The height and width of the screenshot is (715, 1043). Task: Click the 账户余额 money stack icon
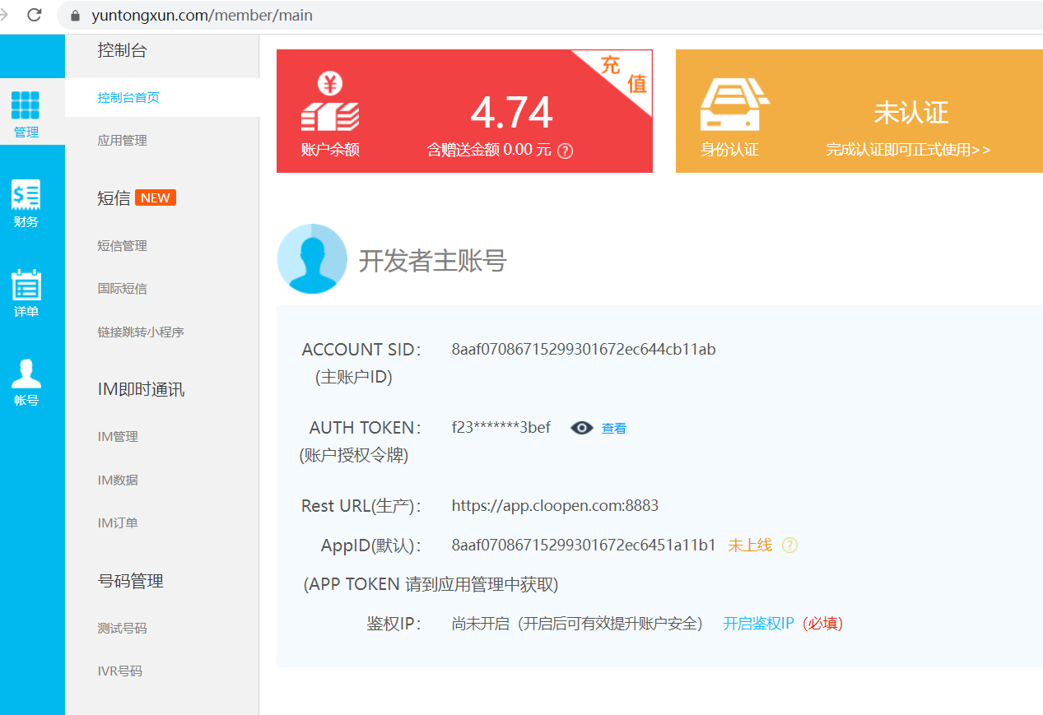(x=329, y=104)
